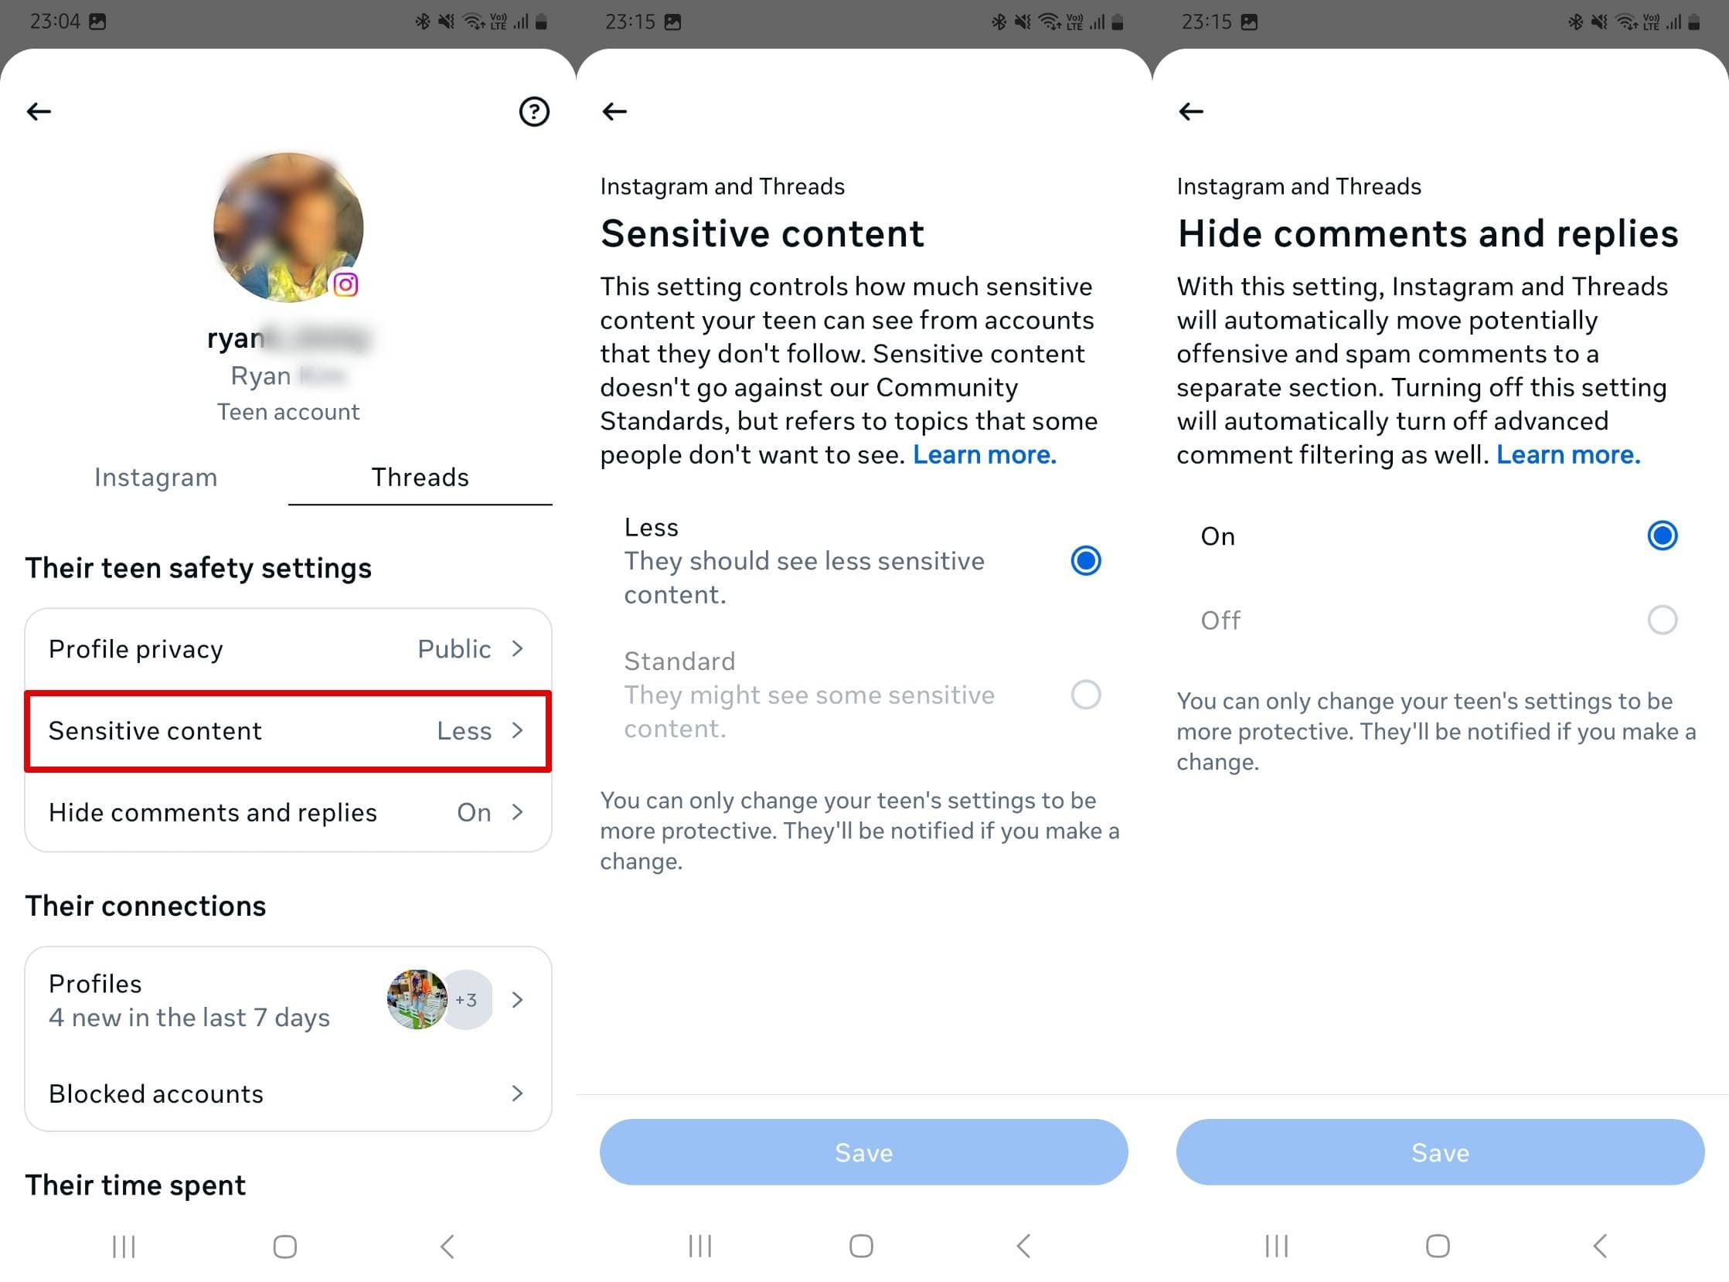The width and height of the screenshot is (1729, 1282).
Task: Tap system back button on first screen
Action: 447,1247
